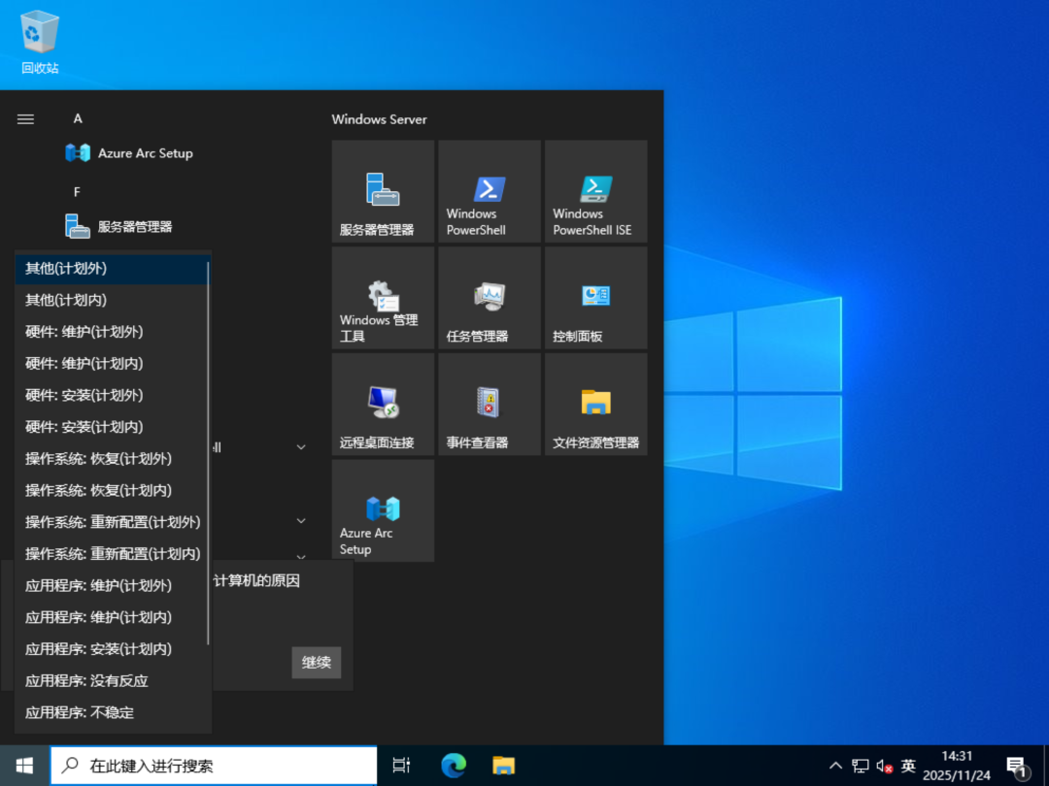
Task: Open the Windows PowerShell ISE tile
Action: pos(595,191)
